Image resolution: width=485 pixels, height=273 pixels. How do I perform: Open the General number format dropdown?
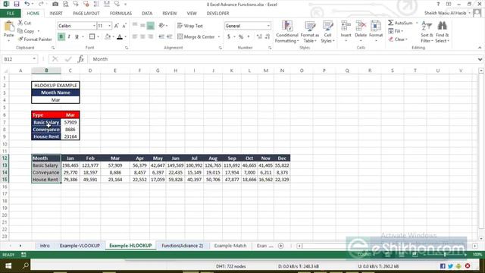(268, 26)
